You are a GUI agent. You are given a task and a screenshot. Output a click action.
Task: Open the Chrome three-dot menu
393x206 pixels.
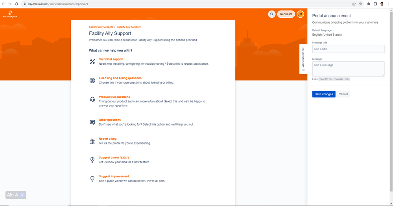389,4
